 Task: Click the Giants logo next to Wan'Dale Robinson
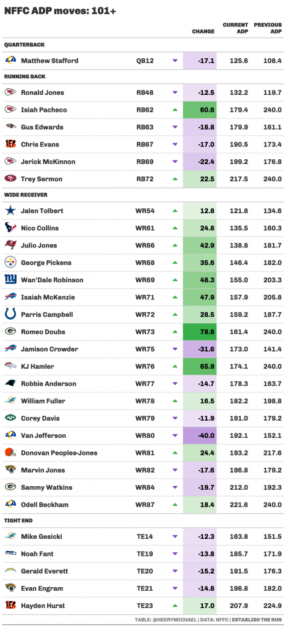click(x=10, y=279)
